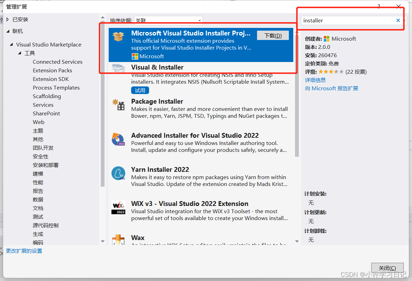Click the help question mark in title bar
412x281 pixels.
(379, 7)
